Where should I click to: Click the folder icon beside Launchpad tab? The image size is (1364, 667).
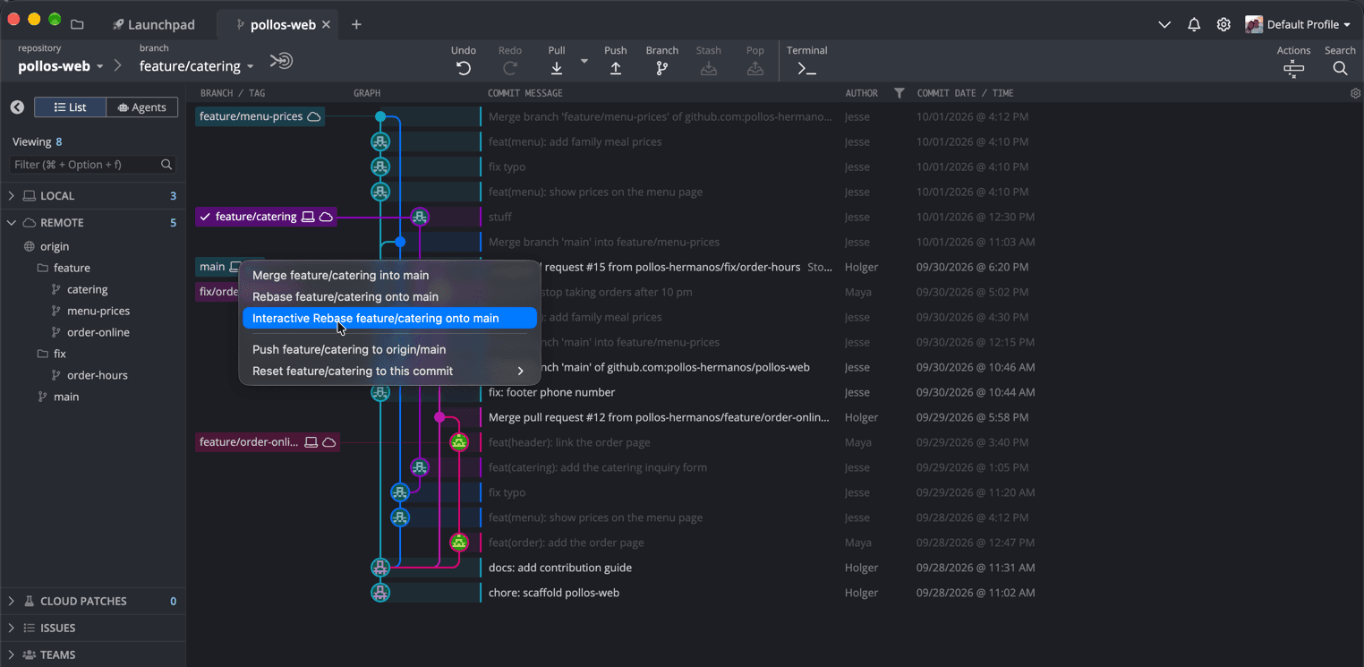(77, 24)
